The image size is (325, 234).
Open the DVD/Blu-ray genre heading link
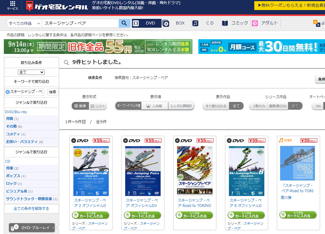click(x=16, y=112)
